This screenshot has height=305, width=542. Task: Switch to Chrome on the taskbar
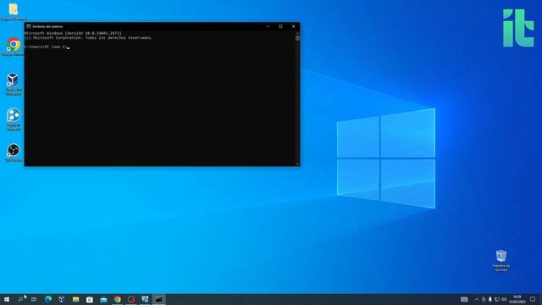coord(118,299)
